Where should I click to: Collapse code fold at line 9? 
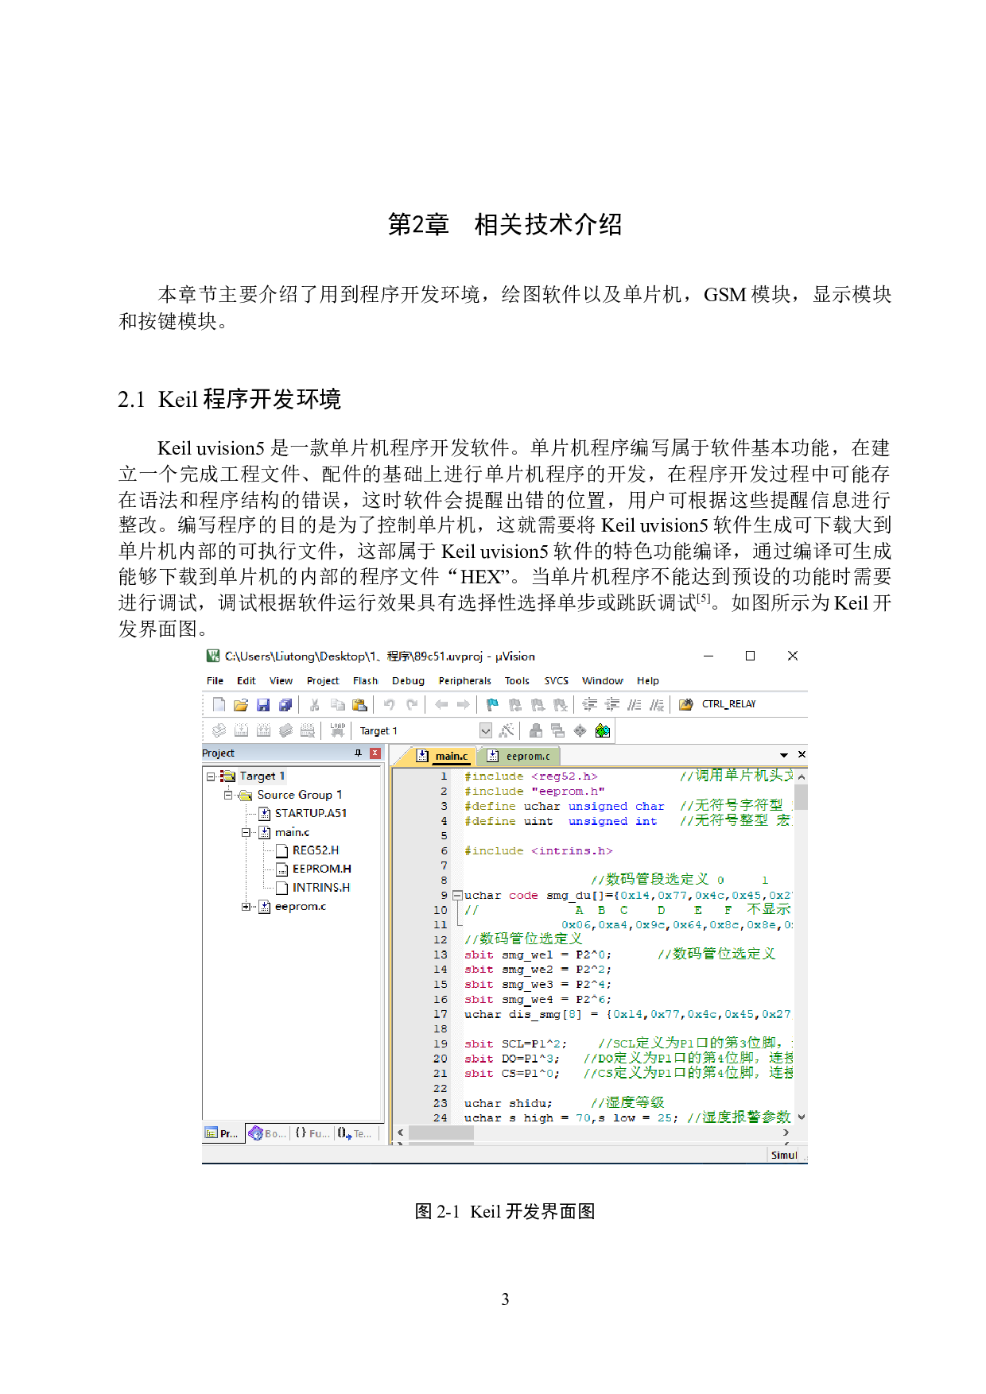[x=457, y=896]
